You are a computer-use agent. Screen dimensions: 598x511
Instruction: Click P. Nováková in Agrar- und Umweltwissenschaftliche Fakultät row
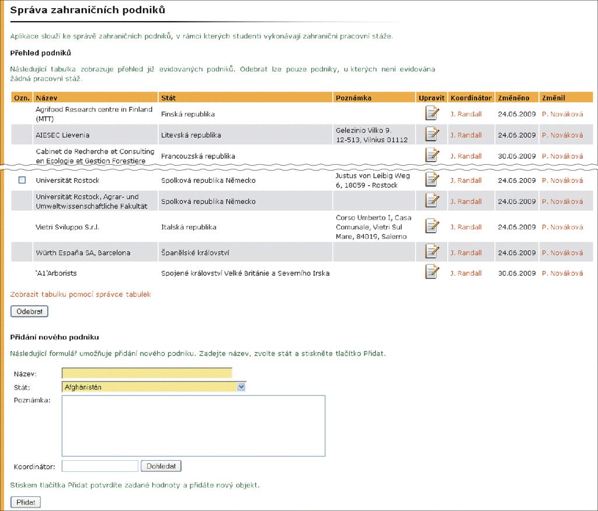pos(562,201)
